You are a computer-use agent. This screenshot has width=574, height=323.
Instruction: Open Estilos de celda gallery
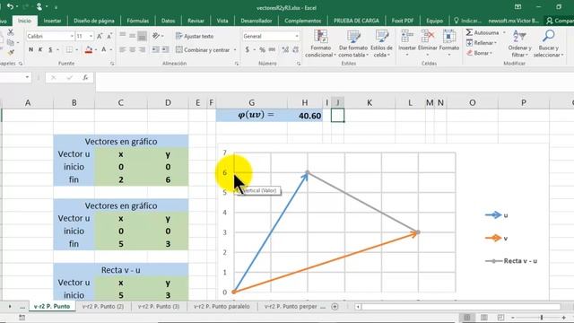(381, 44)
